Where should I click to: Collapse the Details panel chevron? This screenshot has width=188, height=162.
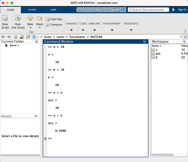[36, 116]
